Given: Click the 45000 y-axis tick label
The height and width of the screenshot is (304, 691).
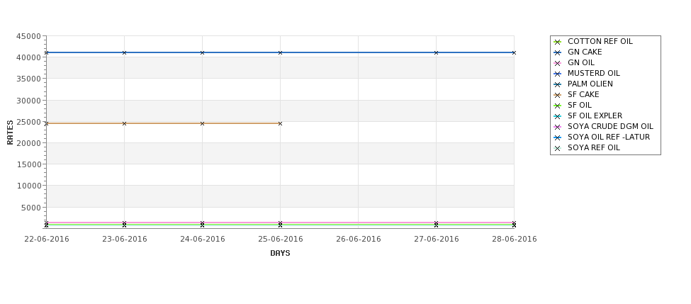Looking at the screenshot, I should click(28, 37).
